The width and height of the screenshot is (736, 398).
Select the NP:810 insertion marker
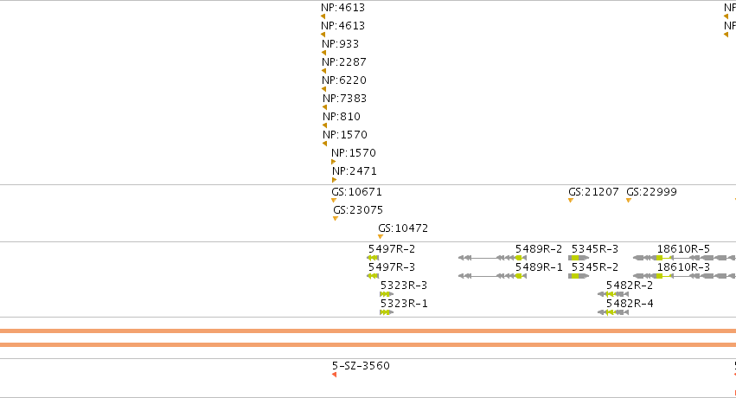tap(325, 125)
